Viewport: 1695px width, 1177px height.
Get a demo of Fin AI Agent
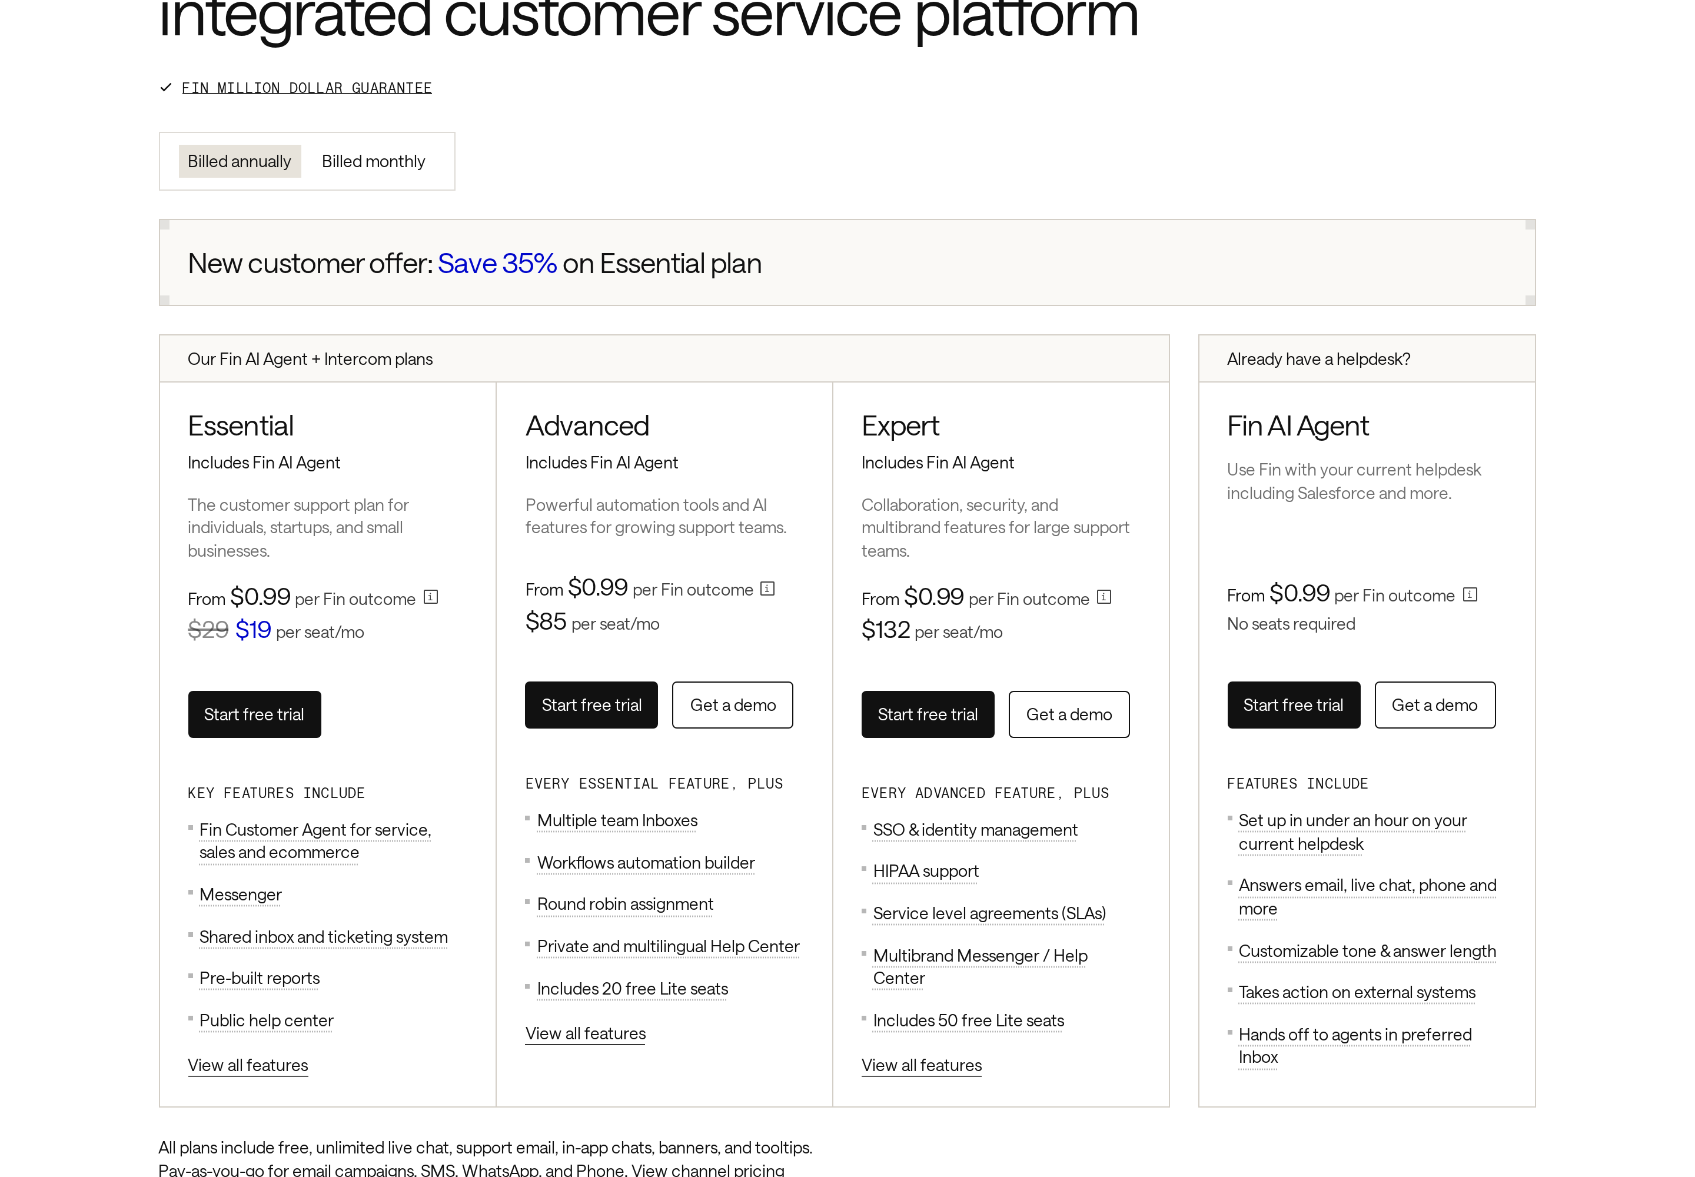pyautogui.click(x=1435, y=705)
